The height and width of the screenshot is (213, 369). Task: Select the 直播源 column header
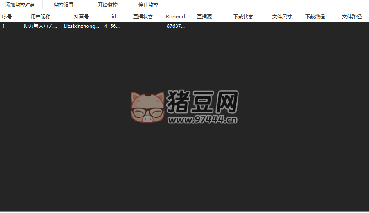coord(204,17)
